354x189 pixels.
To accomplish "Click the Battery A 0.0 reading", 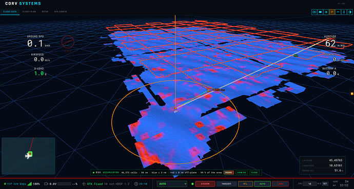I will [x=331, y=73].
